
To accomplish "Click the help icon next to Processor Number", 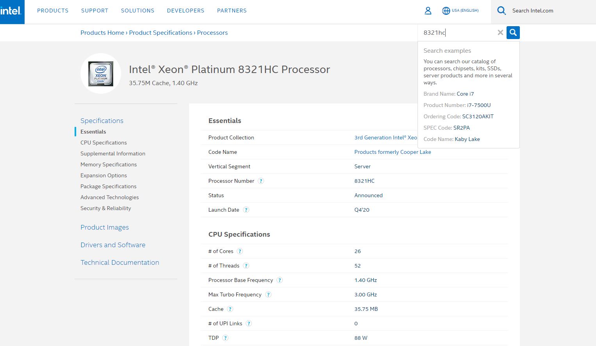I will pos(261,181).
